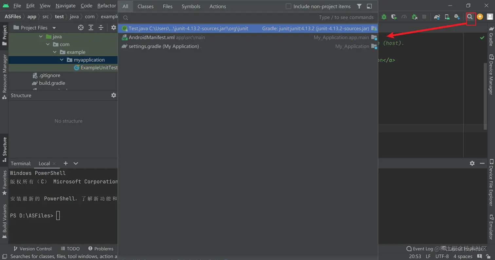
Task: Click the filter funnel icon in search popup
Action: [x=359, y=6]
